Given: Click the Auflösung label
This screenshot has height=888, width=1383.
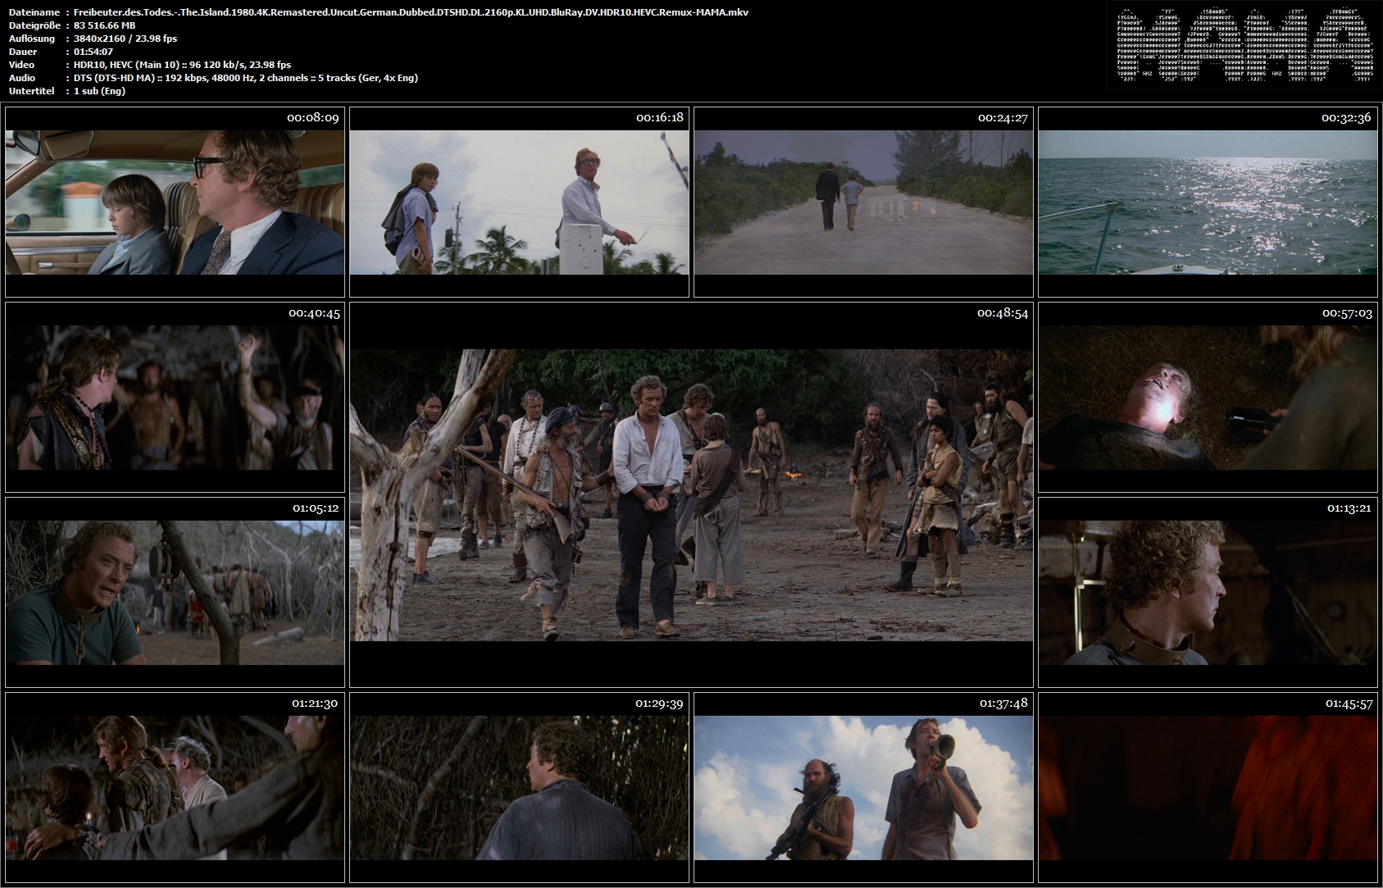Looking at the screenshot, I should click(x=32, y=39).
